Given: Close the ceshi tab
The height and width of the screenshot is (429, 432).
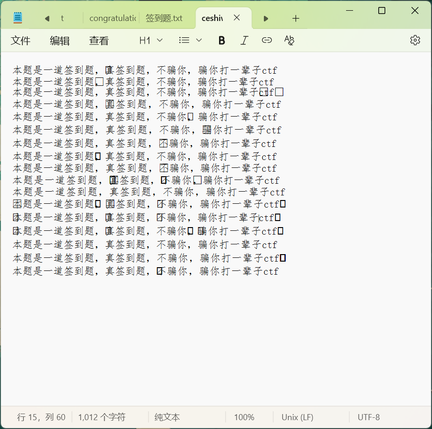Looking at the screenshot, I should (x=237, y=18).
